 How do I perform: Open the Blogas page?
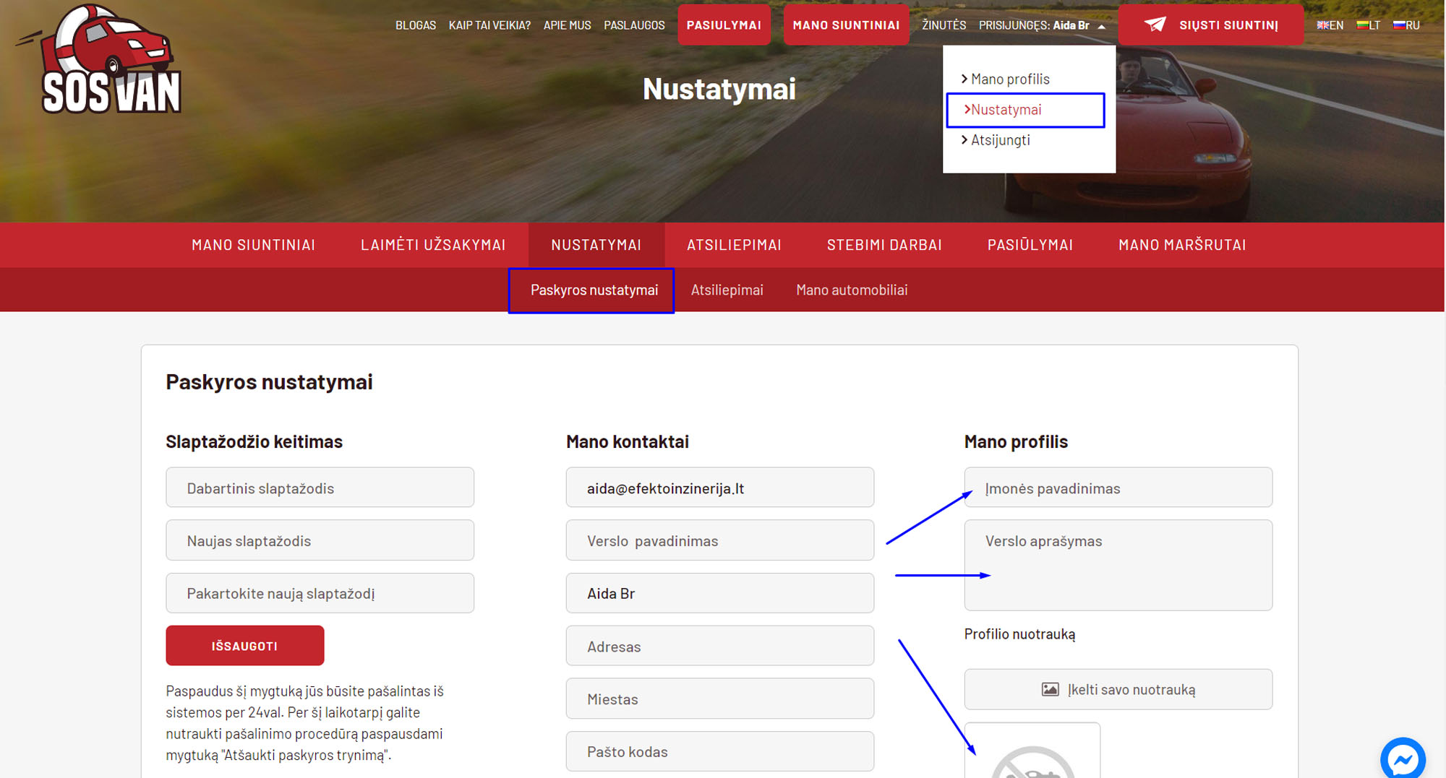[416, 25]
